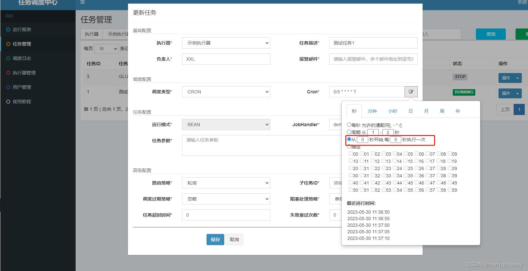Switch to the 年 tab
Image resolution: width=528 pixels, height=271 pixels.
click(458, 111)
